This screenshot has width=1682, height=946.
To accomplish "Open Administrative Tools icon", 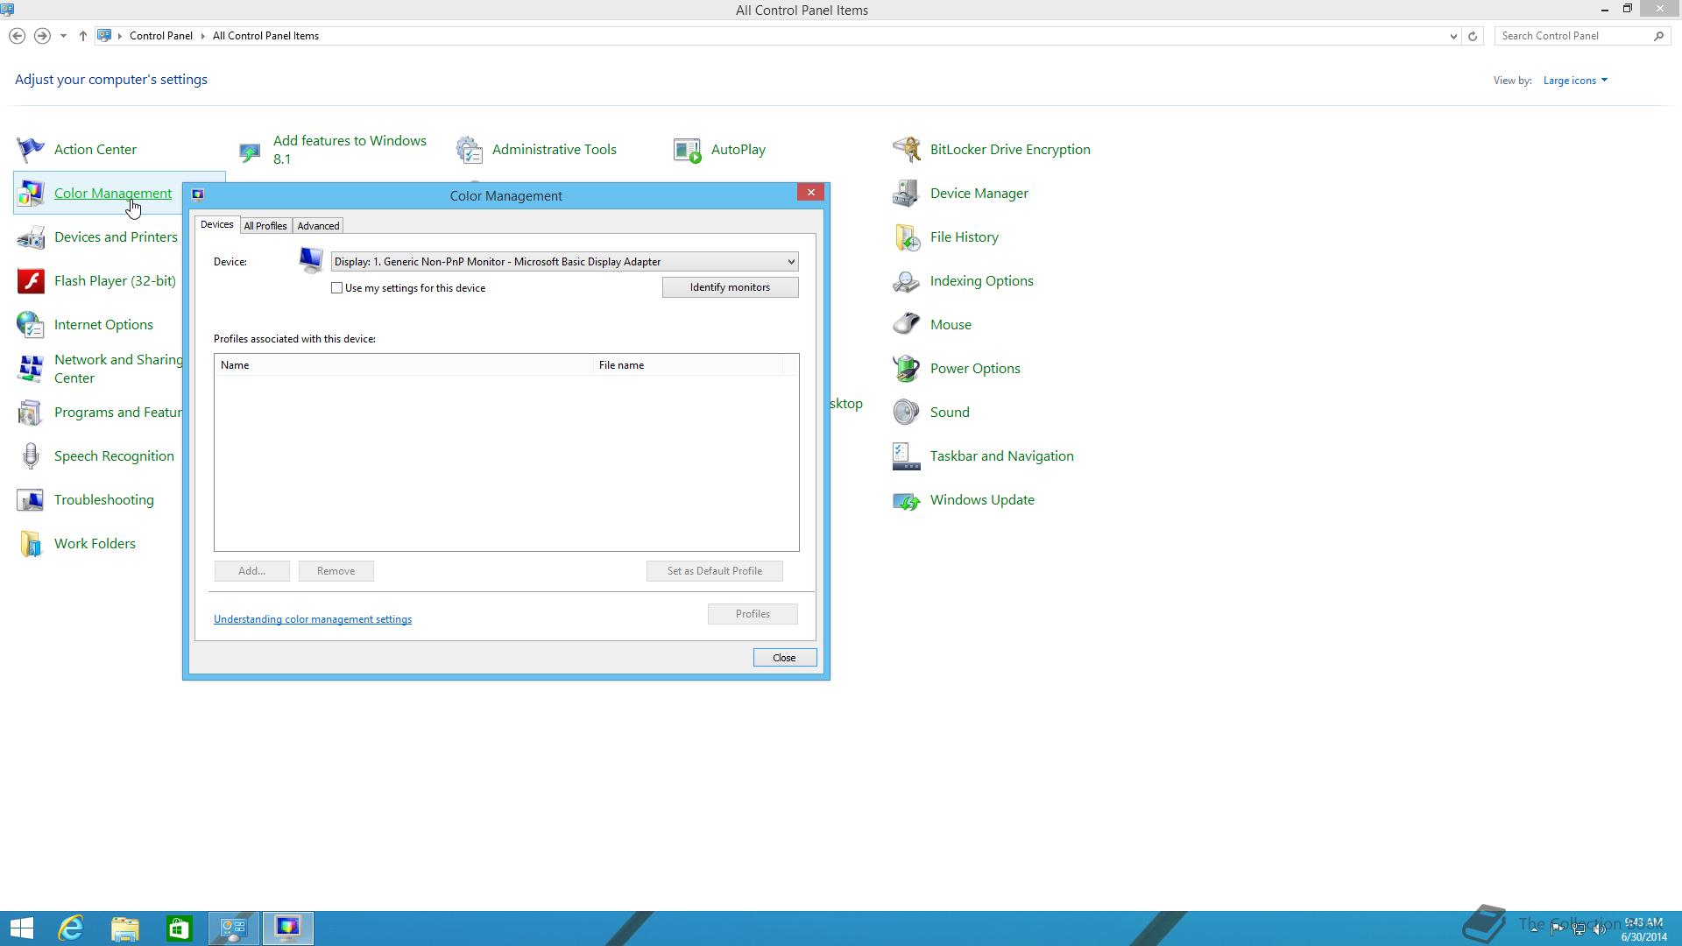I will click(469, 150).
